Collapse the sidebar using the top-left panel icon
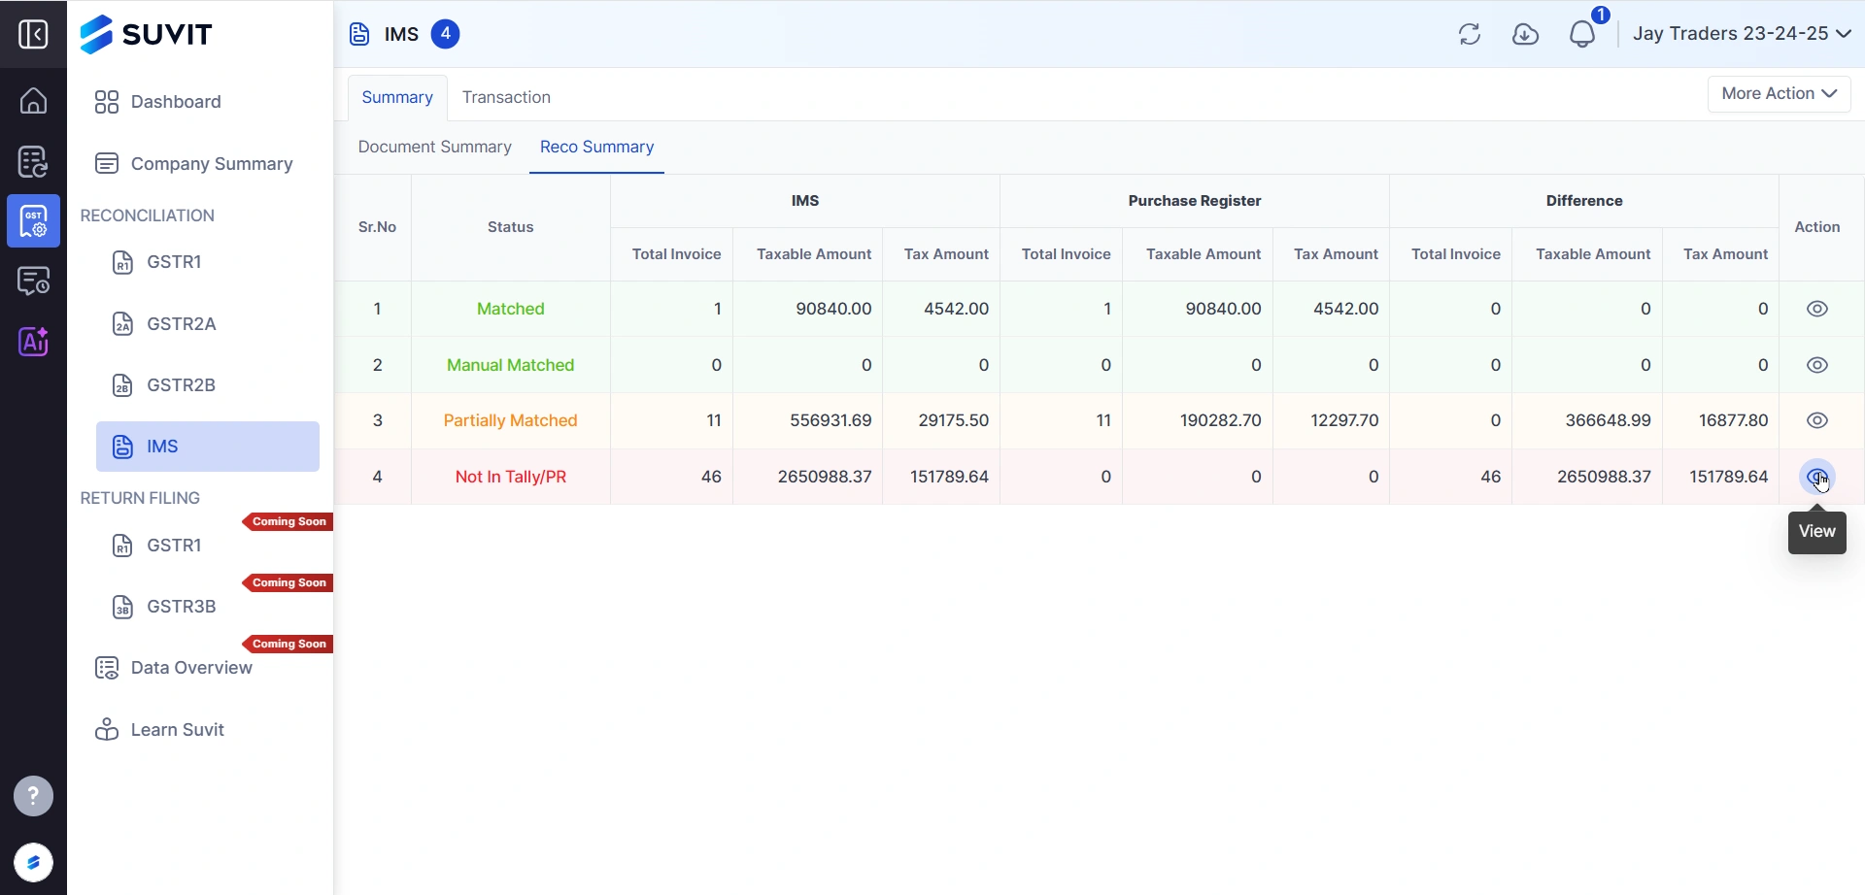 pyautogui.click(x=33, y=35)
